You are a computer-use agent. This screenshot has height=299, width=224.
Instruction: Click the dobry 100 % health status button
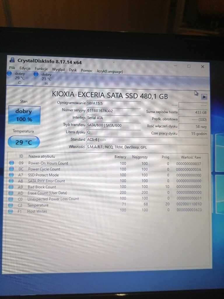[x=24, y=115]
